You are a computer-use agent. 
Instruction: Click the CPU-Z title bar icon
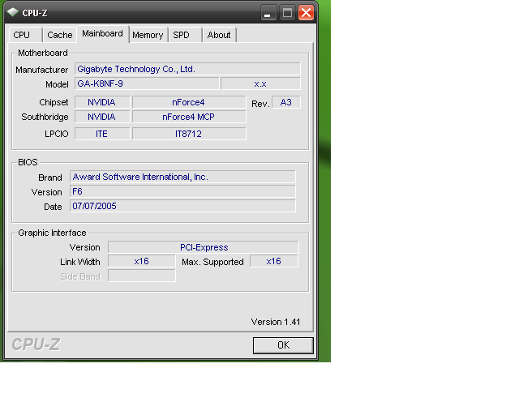pyautogui.click(x=12, y=13)
